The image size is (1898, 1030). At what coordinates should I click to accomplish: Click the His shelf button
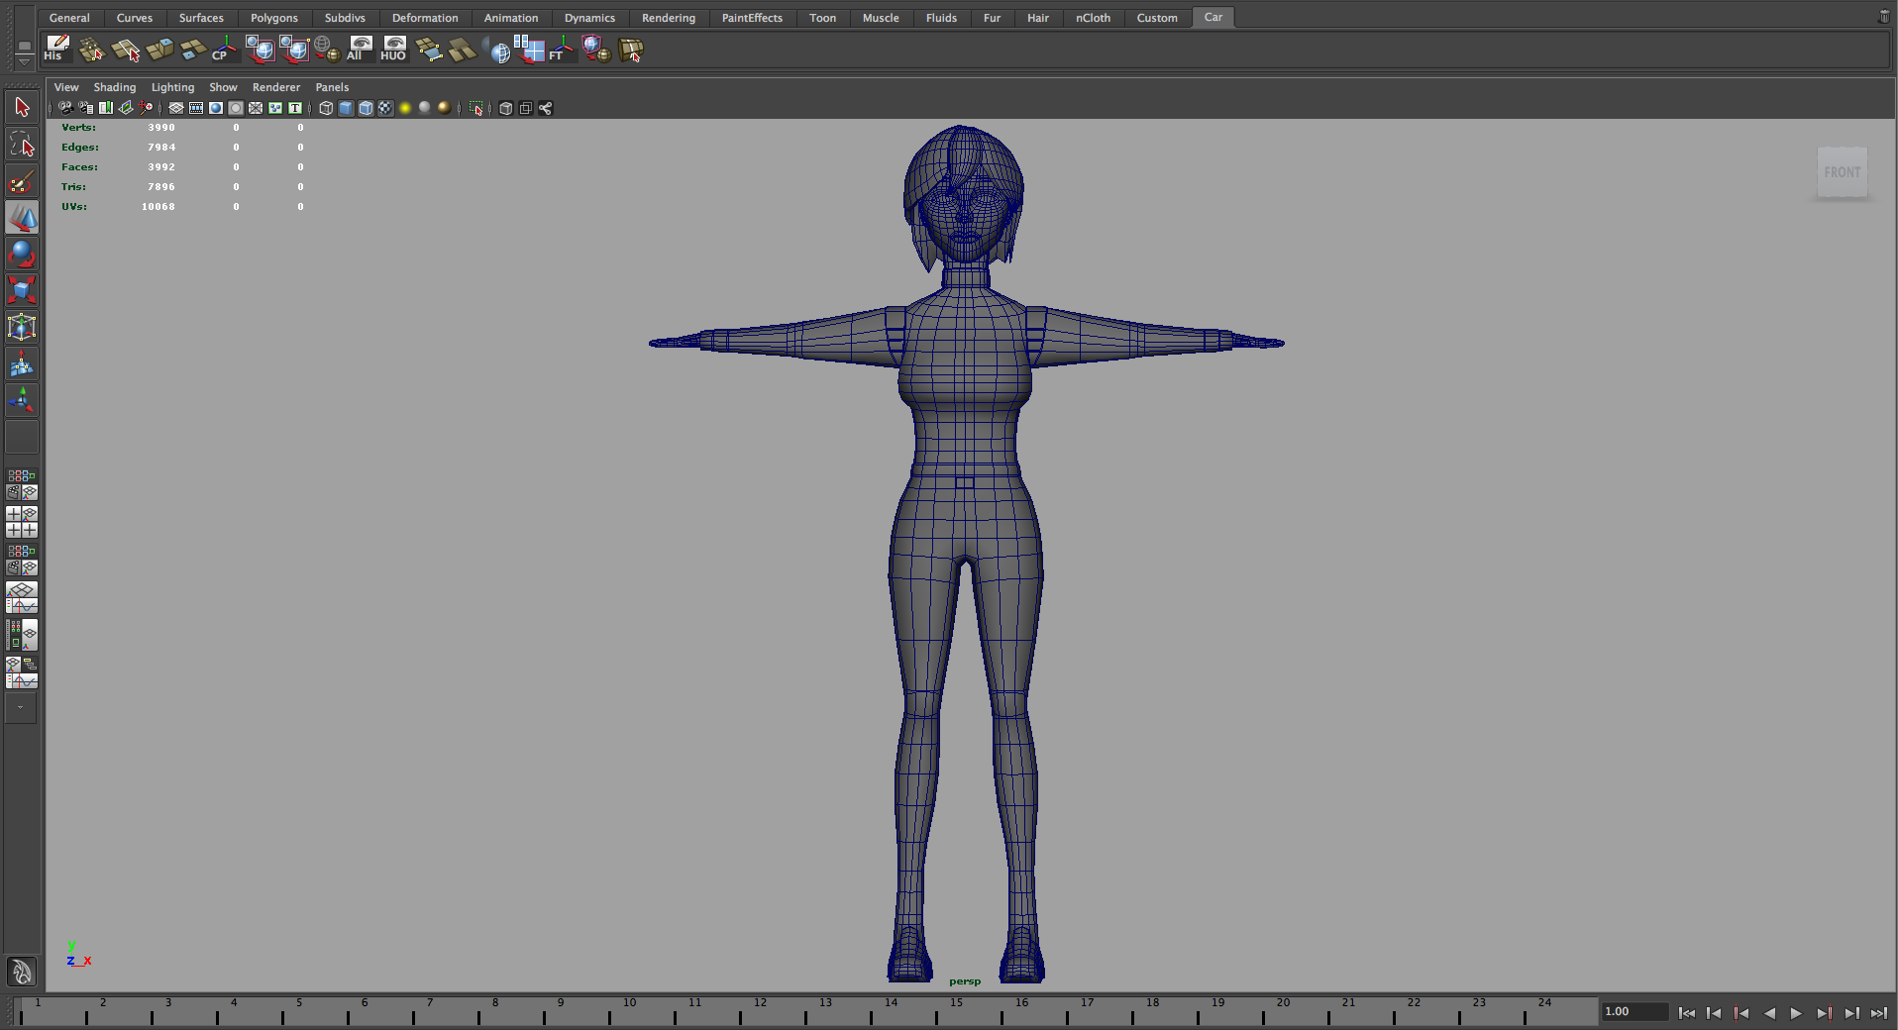[x=56, y=49]
